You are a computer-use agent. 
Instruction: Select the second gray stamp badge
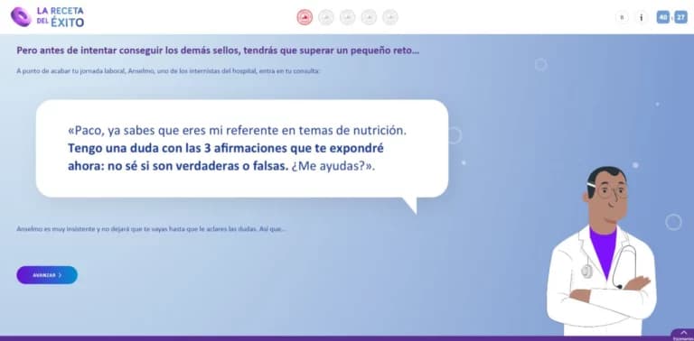tap(325, 17)
